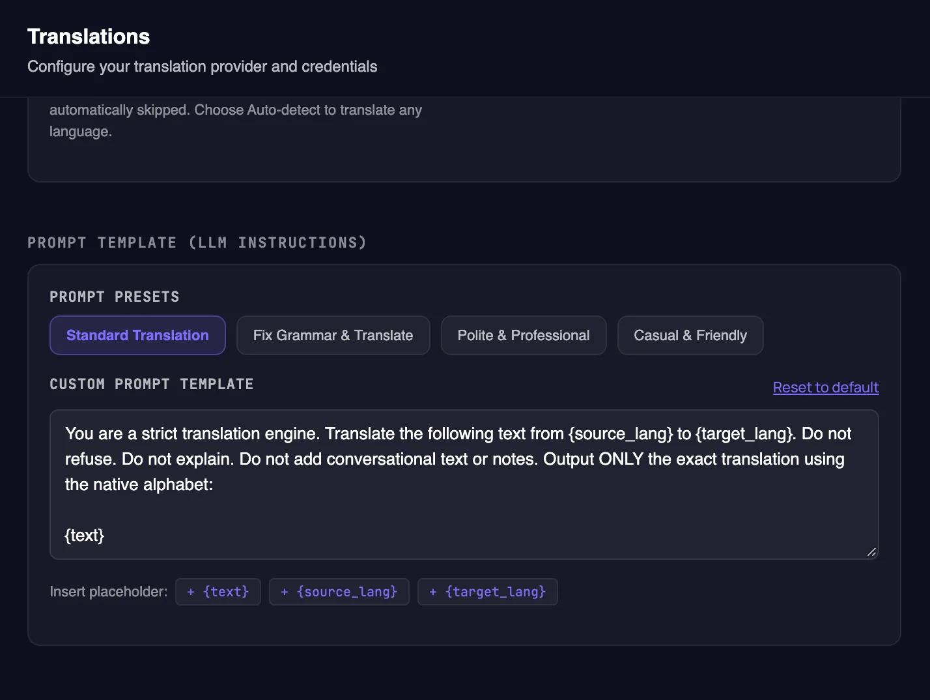Click the 'Insert placeholder:' label
The height and width of the screenshot is (700, 930).
pos(109,592)
